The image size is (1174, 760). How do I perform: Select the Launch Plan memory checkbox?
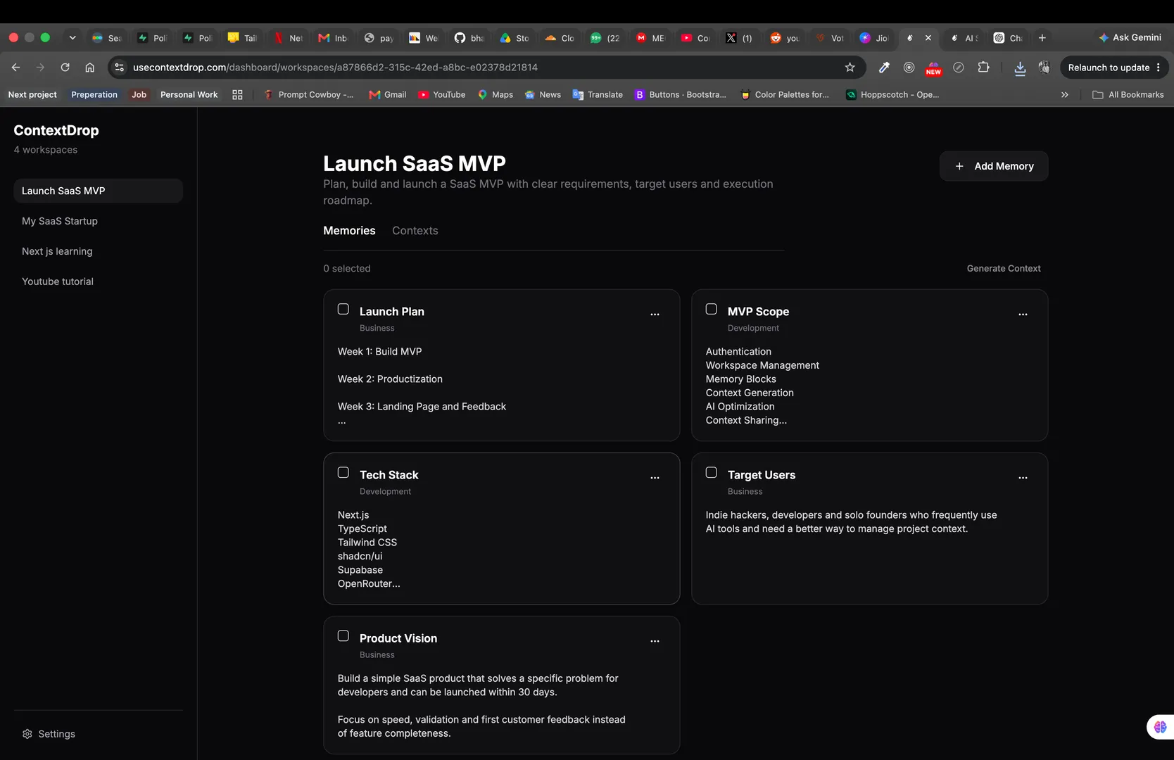343,309
